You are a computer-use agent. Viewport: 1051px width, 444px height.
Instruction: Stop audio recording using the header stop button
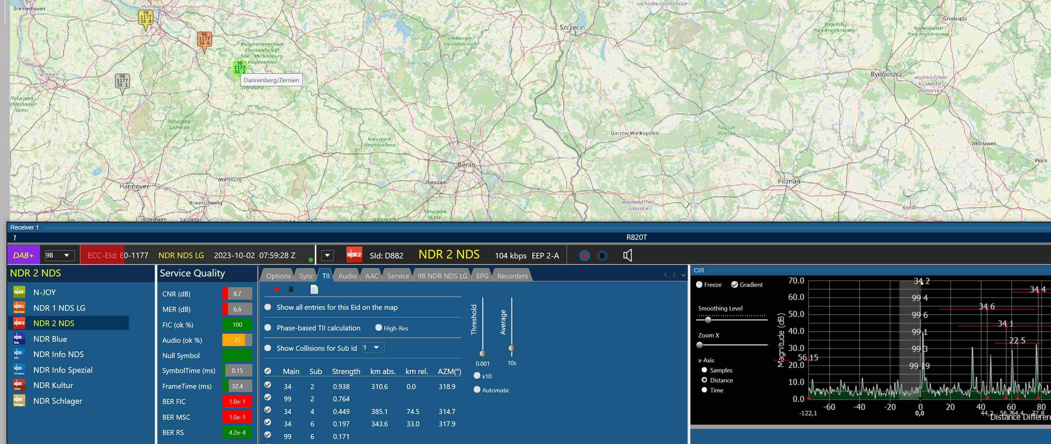coord(602,255)
